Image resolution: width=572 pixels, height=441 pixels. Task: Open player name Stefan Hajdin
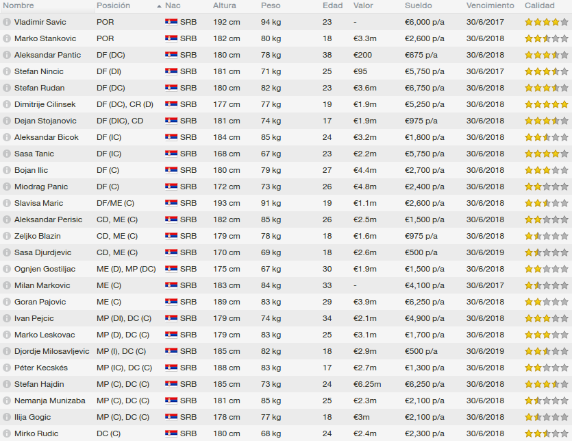pos(39,384)
